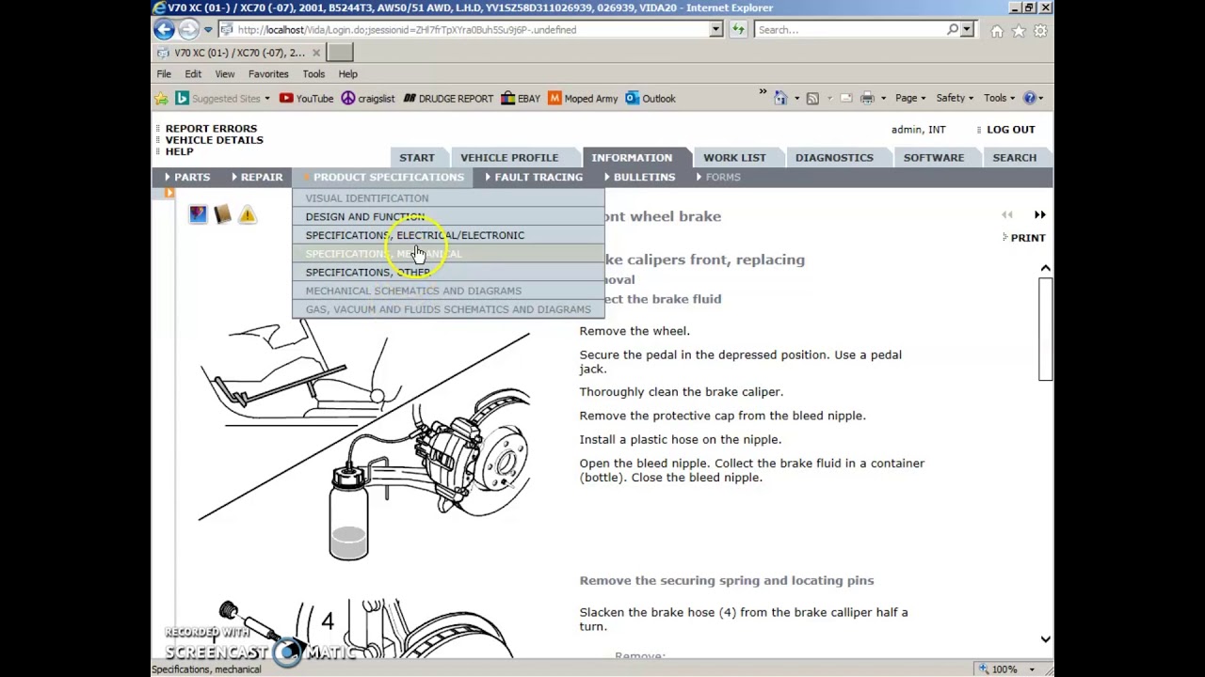Viewport: 1205px width, 677px height.
Task: Click the Print printer icon in command bar
Action: coord(867,98)
